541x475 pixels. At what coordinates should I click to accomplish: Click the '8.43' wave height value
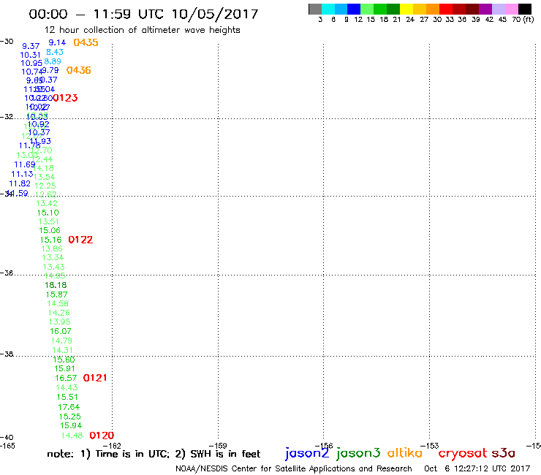coord(55,52)
